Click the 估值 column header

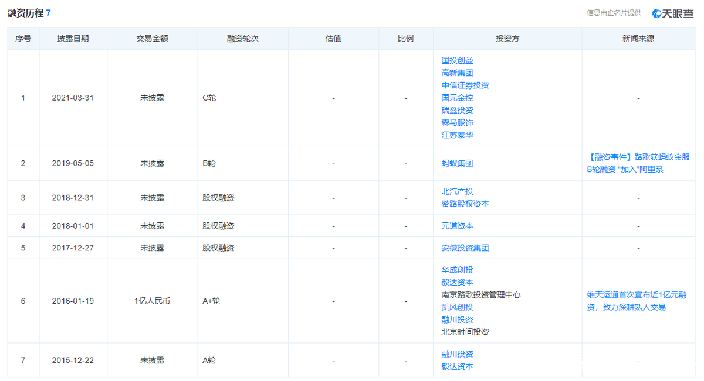[x=333, y=39]
